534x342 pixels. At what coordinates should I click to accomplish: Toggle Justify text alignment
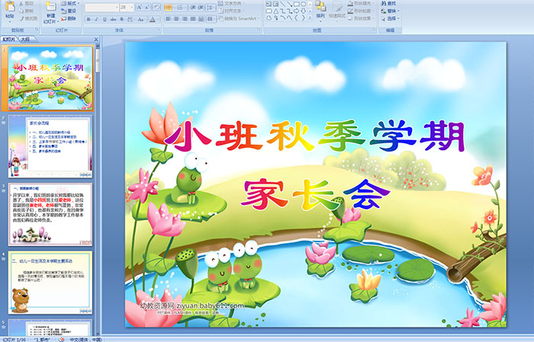pyautogui.click(x=193, y=19)
